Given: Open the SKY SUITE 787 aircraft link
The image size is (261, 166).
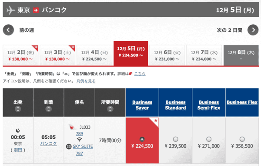Looking at the screenshot, I should (x=83, y=150).
